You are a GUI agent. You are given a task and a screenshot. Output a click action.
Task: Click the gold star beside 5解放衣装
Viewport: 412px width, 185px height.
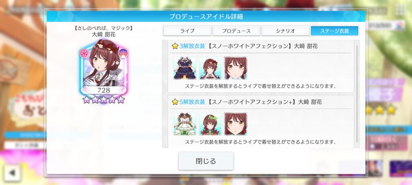(x=175, y=102)
